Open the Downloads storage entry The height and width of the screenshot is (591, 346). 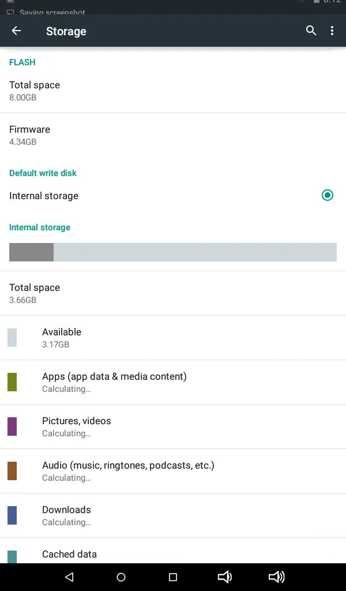pyautogui.click(x=173, y=515)
